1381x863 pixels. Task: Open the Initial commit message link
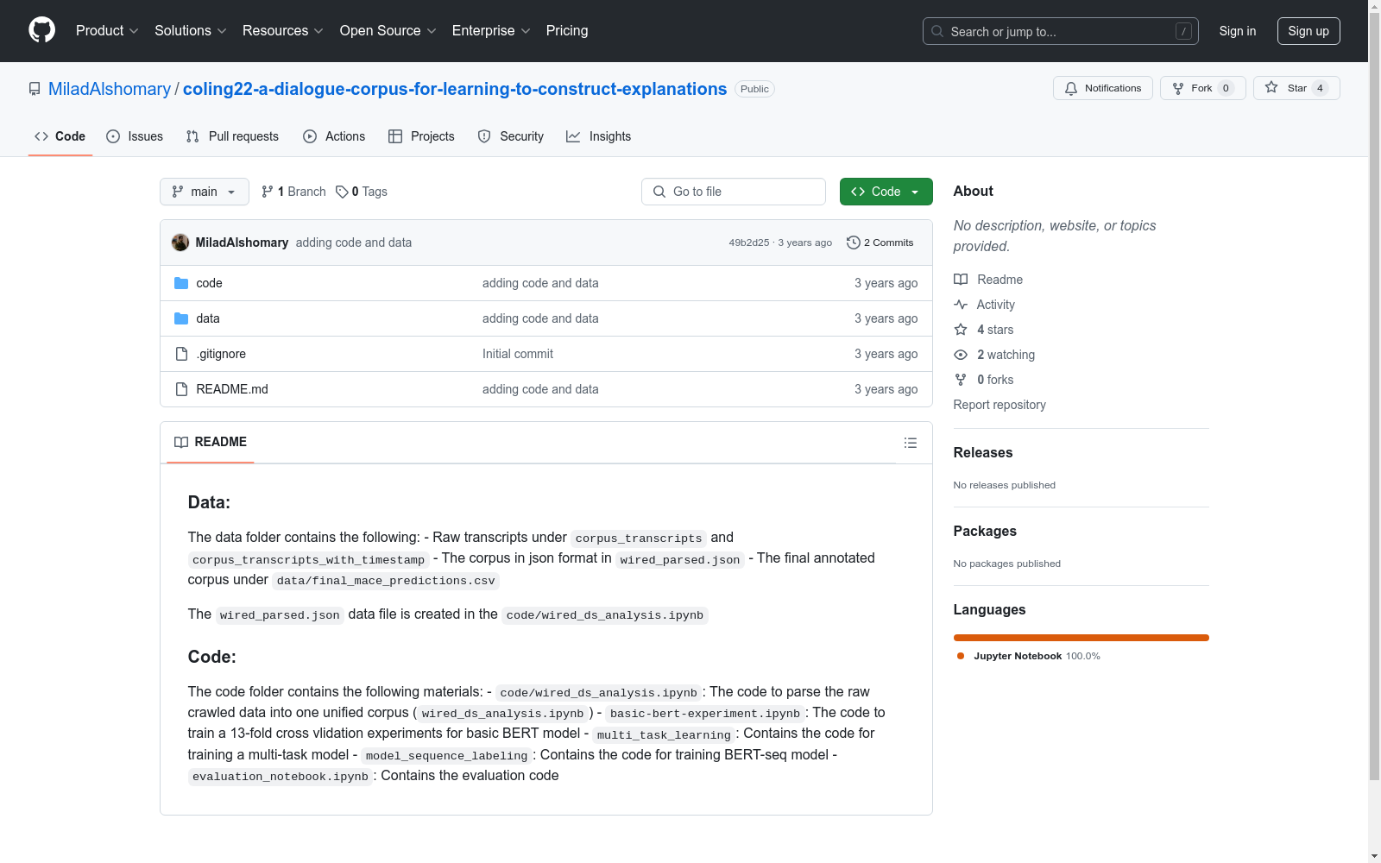(518, 354)
